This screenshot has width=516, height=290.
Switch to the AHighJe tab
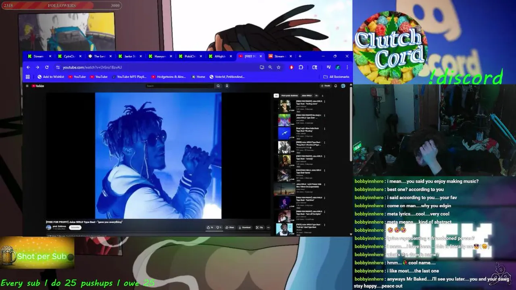pos(220,56)
